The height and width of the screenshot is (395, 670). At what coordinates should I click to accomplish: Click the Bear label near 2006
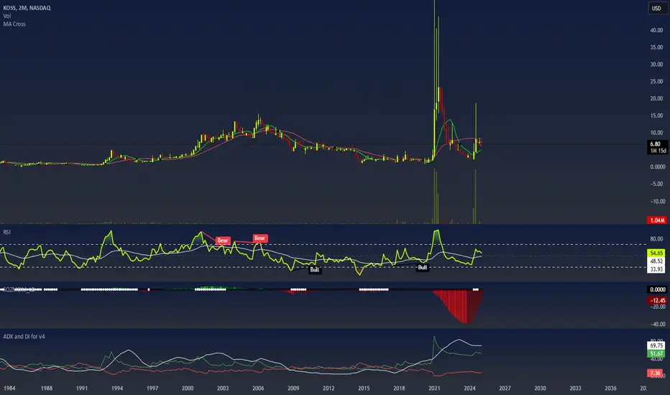[260, 238]
